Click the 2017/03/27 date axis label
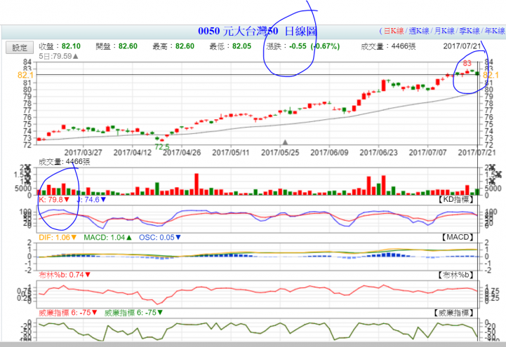 [x=84, y=152]
